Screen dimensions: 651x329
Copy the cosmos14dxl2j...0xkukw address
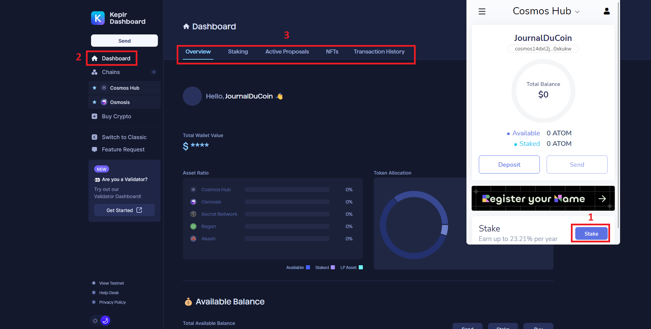pyautogui.click(x=543, y=49)
